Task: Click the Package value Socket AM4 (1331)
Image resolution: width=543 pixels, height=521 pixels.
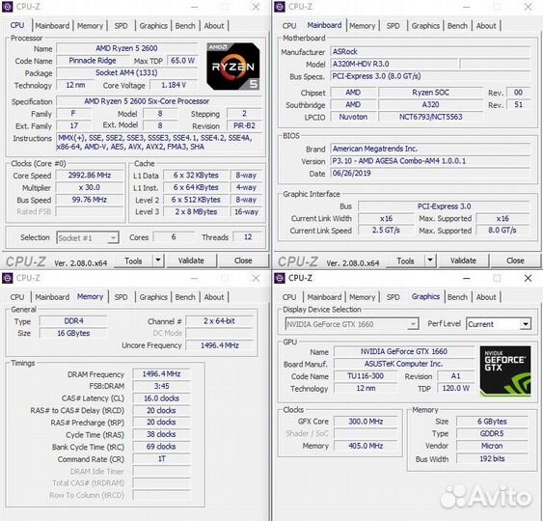Action: point(126,72)
